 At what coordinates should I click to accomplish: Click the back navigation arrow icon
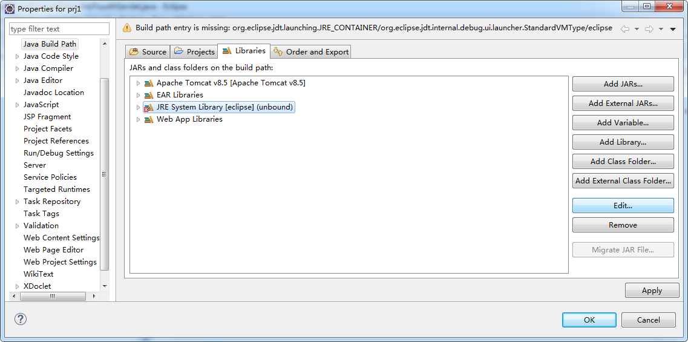tap(625, 29)
